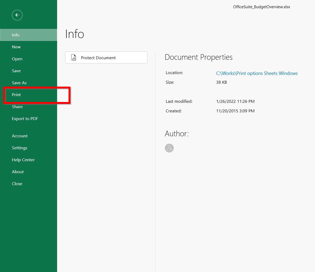315x272 pixels.
Task: Open Settings from the sidebar
Action: 28,148
